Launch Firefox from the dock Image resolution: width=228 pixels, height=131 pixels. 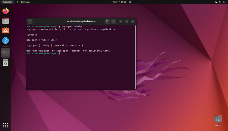(x=5, y=11)
